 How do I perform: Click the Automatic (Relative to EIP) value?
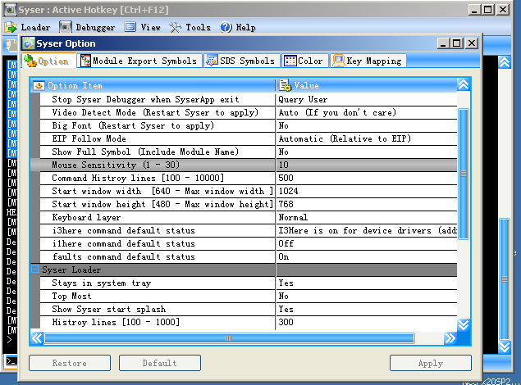(x=367, y=139)
